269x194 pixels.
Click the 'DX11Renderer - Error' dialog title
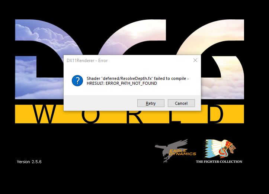tap(87, 61)
